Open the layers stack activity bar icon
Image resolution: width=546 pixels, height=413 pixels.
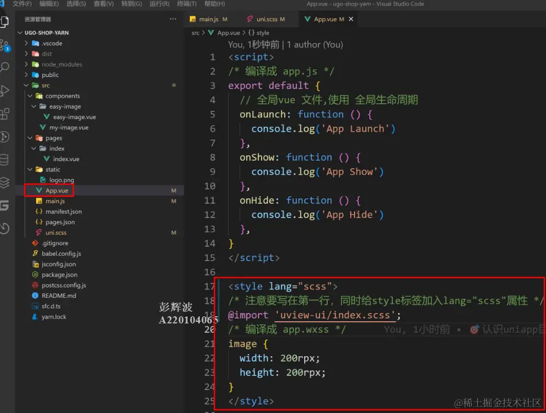4,182
